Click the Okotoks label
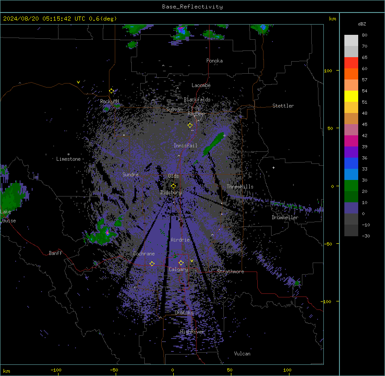Image resolution: width=385 pixels, height=376 pixels. click(184, 313)
